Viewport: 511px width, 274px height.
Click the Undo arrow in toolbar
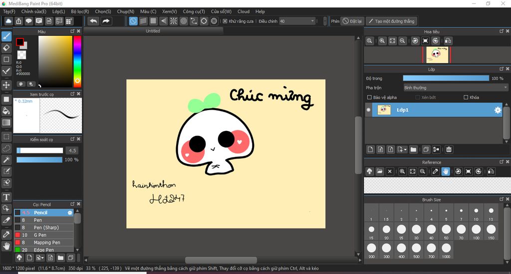pos(93,21)
